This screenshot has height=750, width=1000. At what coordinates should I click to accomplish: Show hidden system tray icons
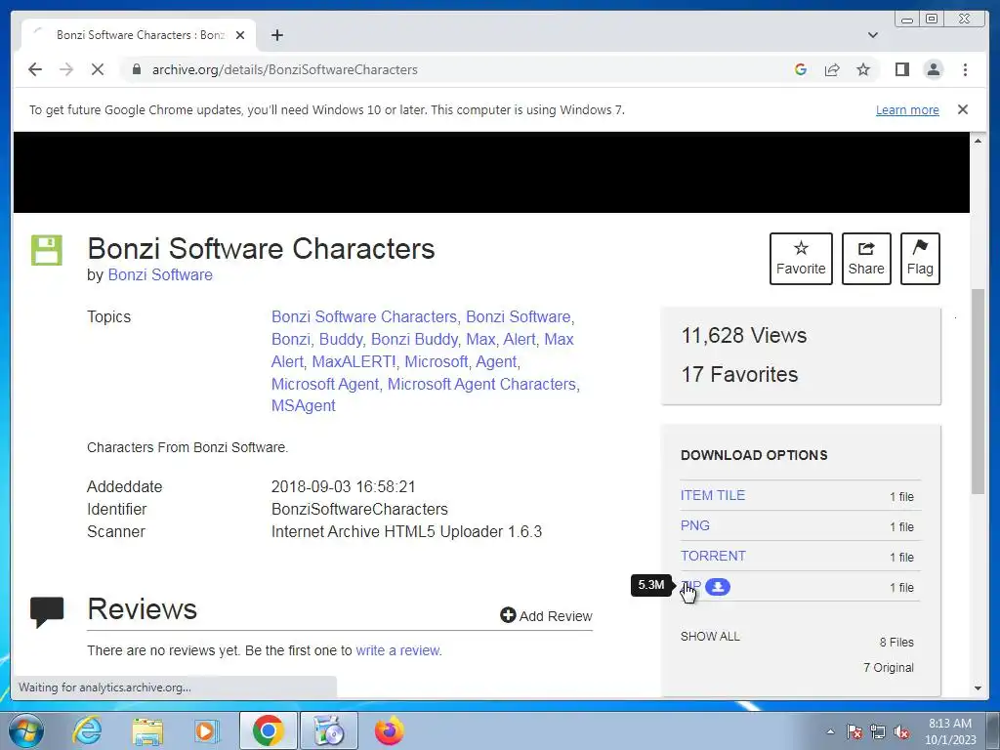pos(830,732)
